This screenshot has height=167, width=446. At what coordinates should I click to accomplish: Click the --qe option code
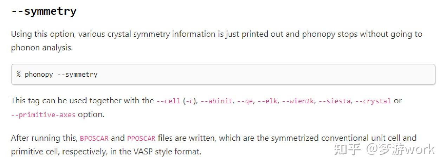point(245,101)
